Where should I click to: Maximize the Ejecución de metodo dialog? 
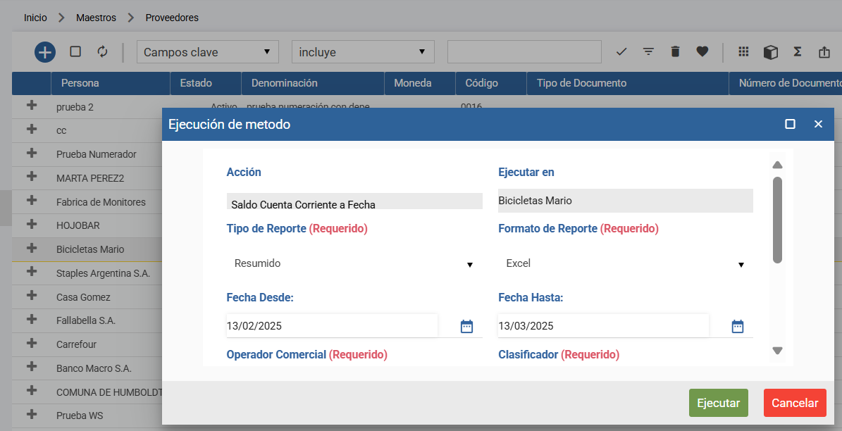790,124
